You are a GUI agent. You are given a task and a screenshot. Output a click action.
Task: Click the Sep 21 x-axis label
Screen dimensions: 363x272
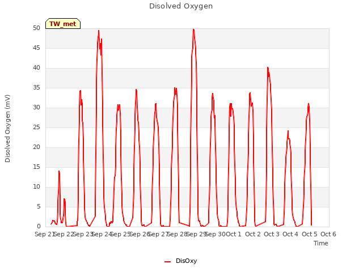click(x=44, y=234)
